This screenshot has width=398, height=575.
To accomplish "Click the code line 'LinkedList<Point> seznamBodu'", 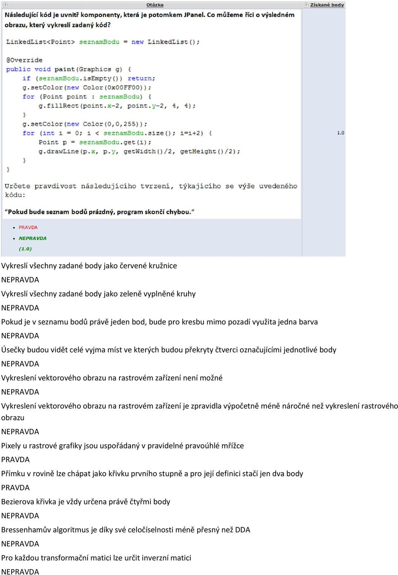I will [103, 42].
